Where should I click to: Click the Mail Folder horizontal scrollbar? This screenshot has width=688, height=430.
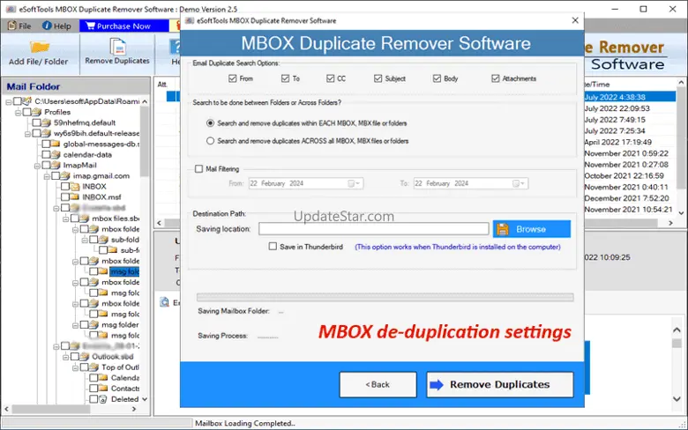[x=71, y=409]
